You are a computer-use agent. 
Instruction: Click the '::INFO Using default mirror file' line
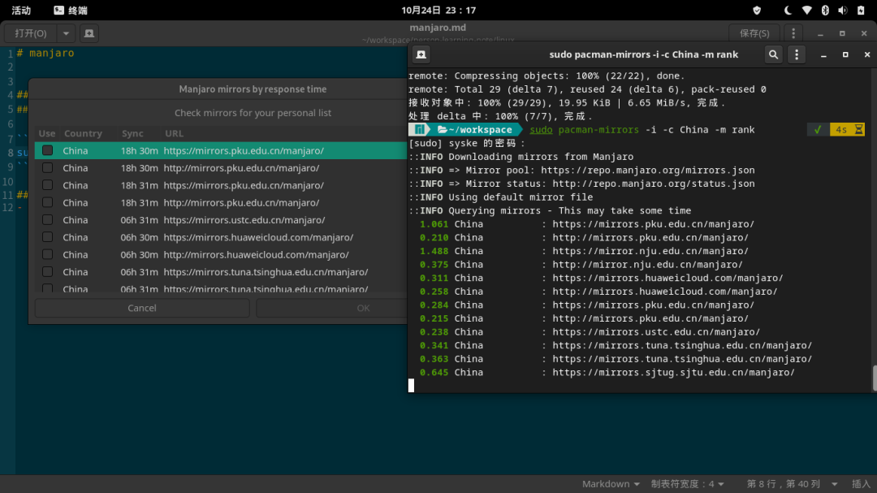[x=500, y=197]
